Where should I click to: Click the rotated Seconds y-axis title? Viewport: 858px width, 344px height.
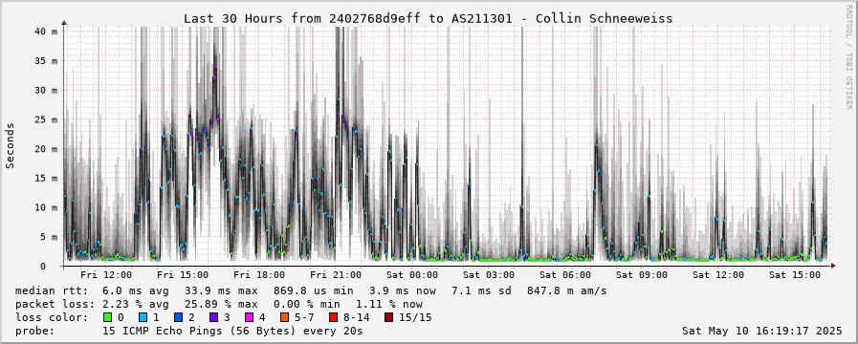coord(10,145)
